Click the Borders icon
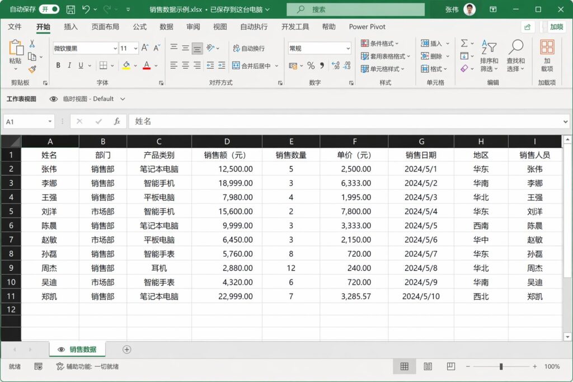 pos(104,65)
